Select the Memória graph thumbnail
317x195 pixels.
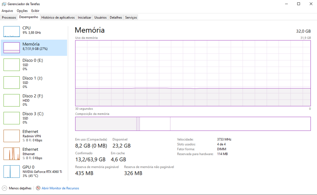tap(11, 47)
